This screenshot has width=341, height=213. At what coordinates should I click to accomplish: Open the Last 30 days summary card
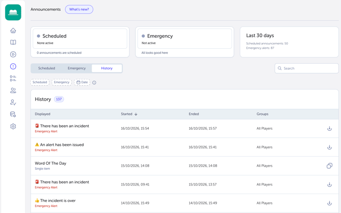[289, 42]
